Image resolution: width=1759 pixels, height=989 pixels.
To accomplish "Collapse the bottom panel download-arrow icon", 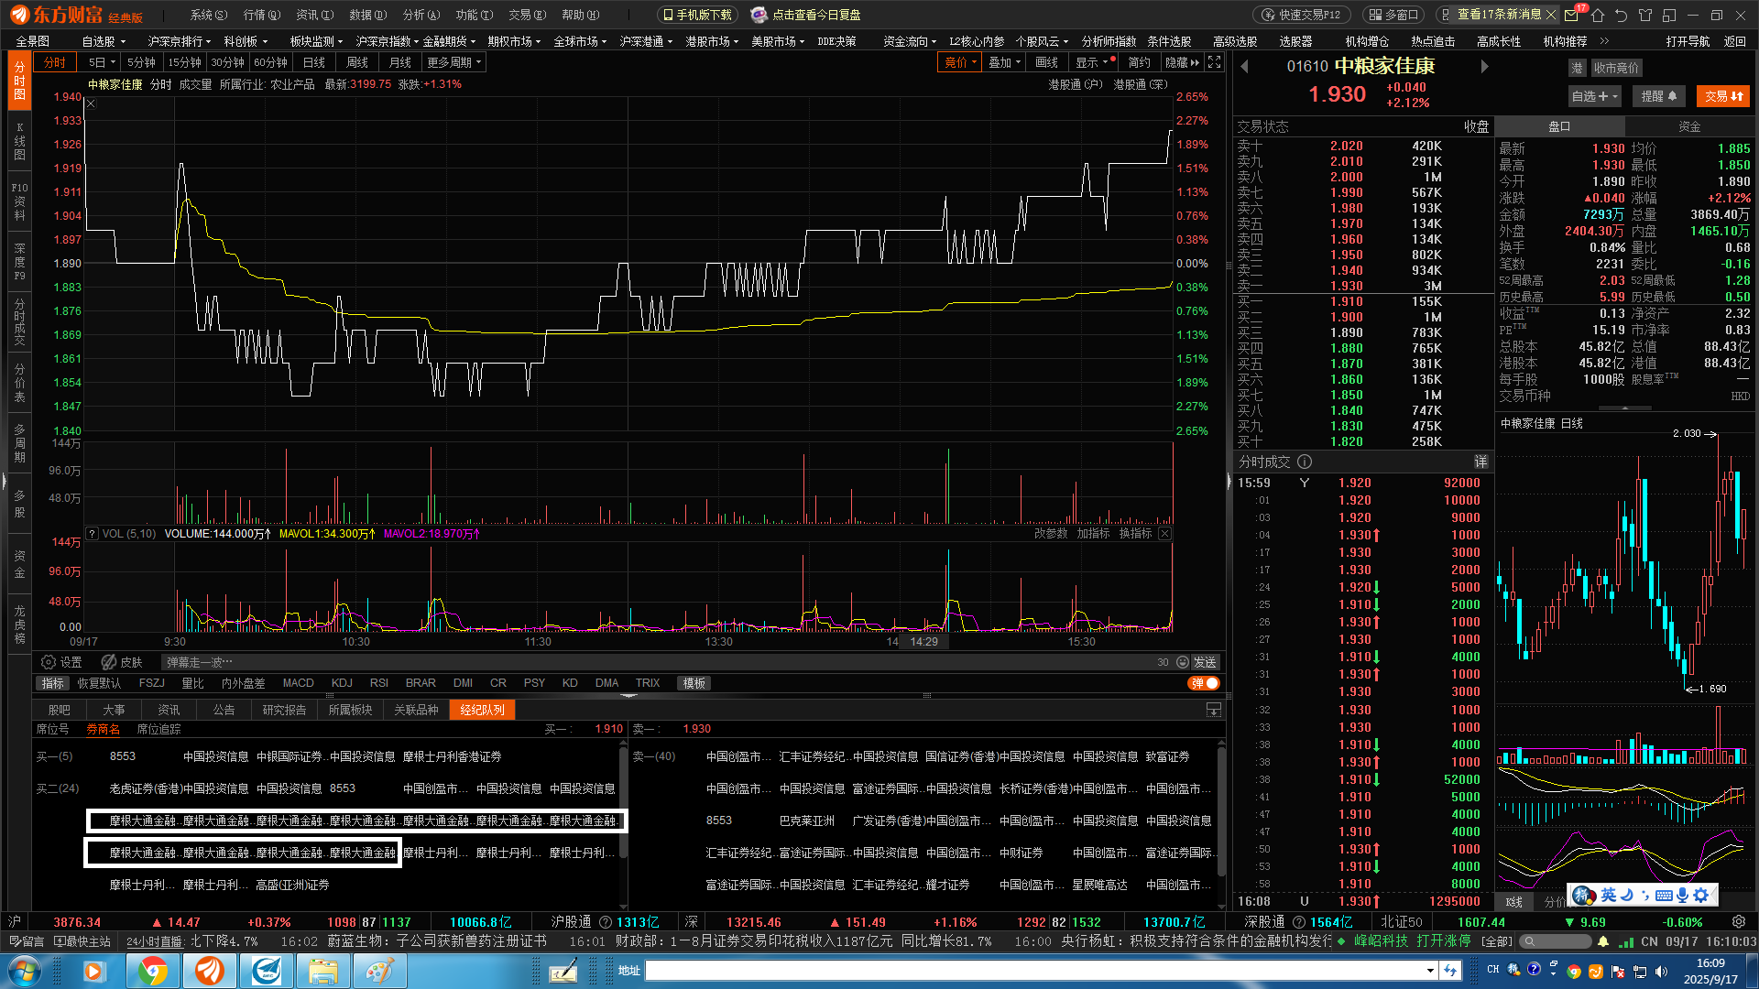I will [x=1214, y=710].
